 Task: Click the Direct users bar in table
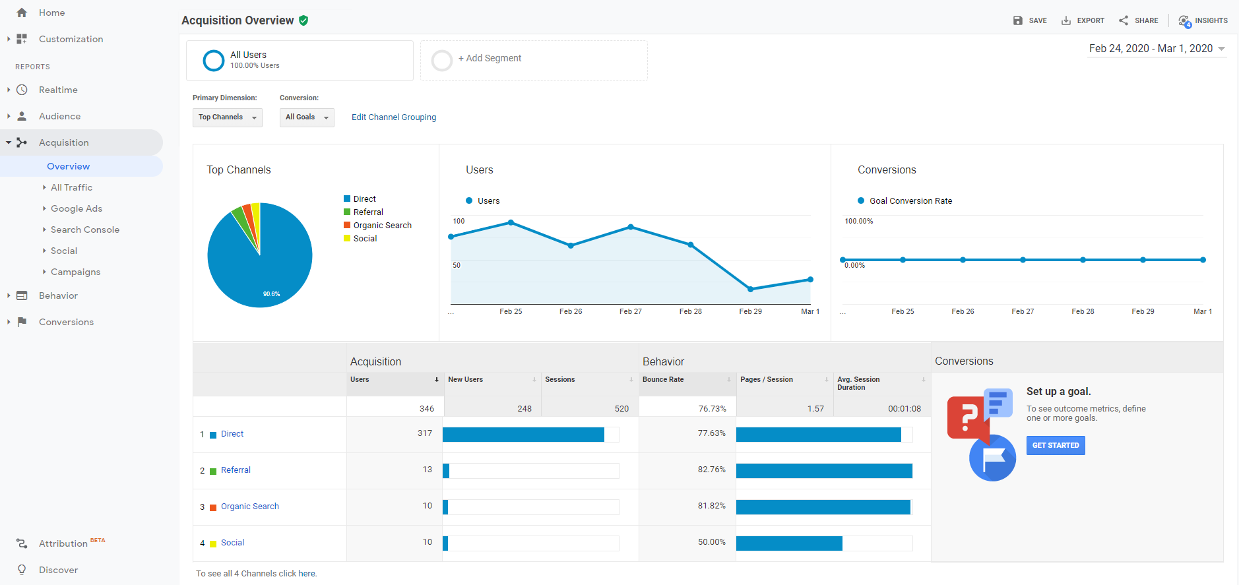click(524, 435)
